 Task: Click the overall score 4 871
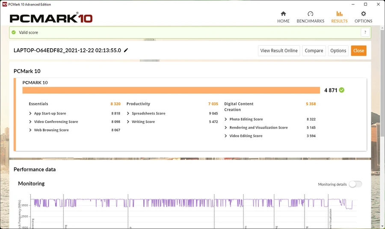[331, 90]
